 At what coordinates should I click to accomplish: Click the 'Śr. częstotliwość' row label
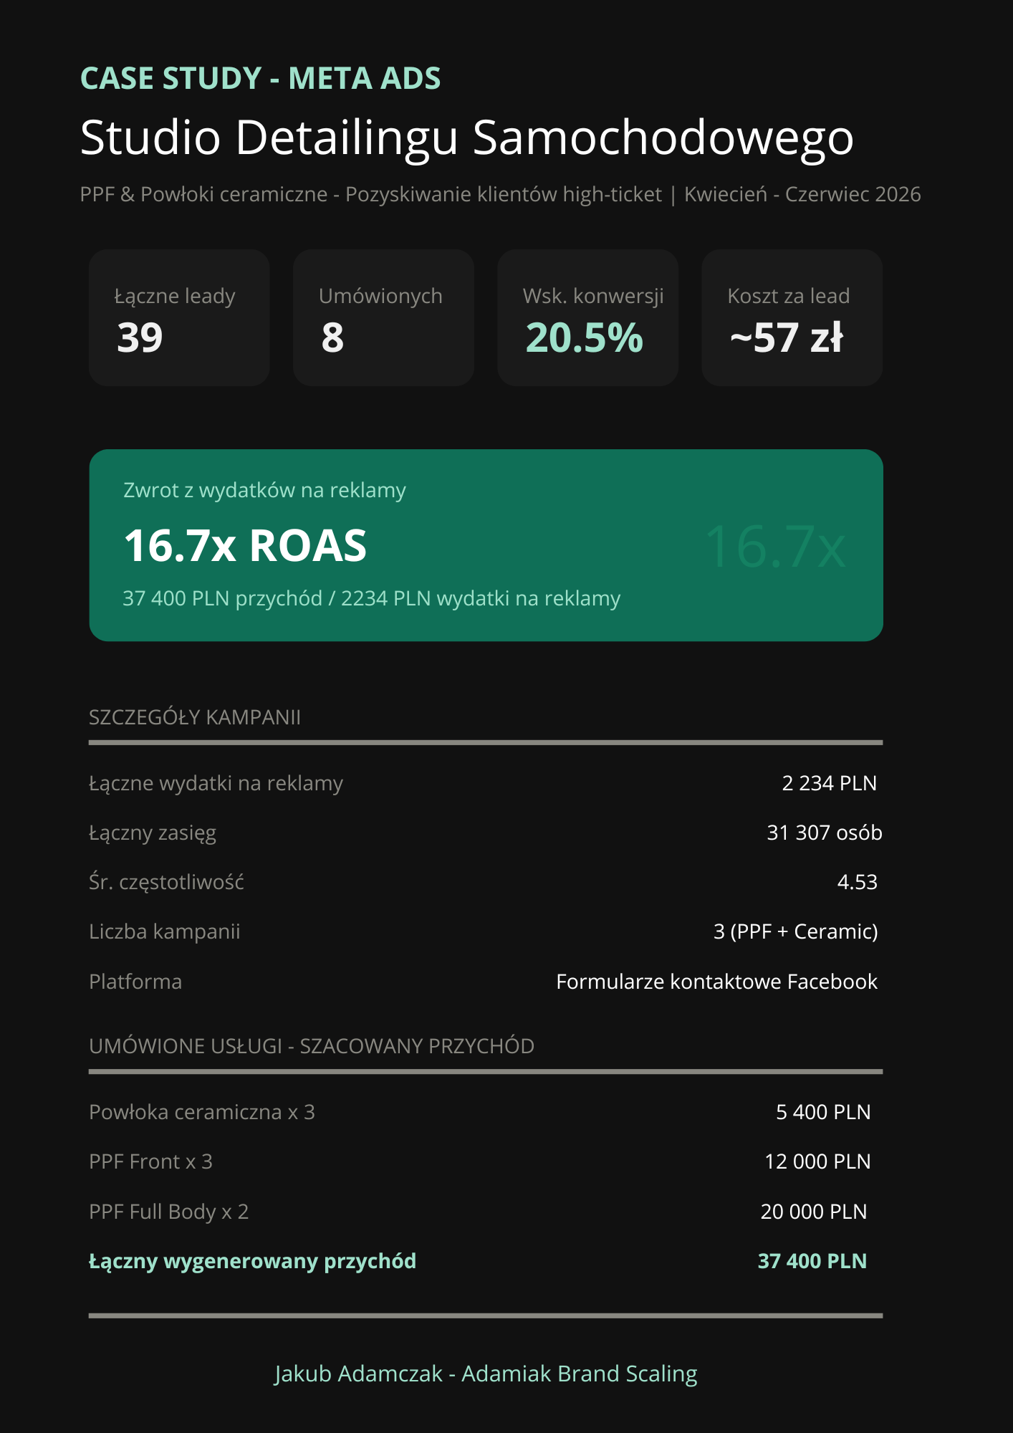tap(166, 882)
